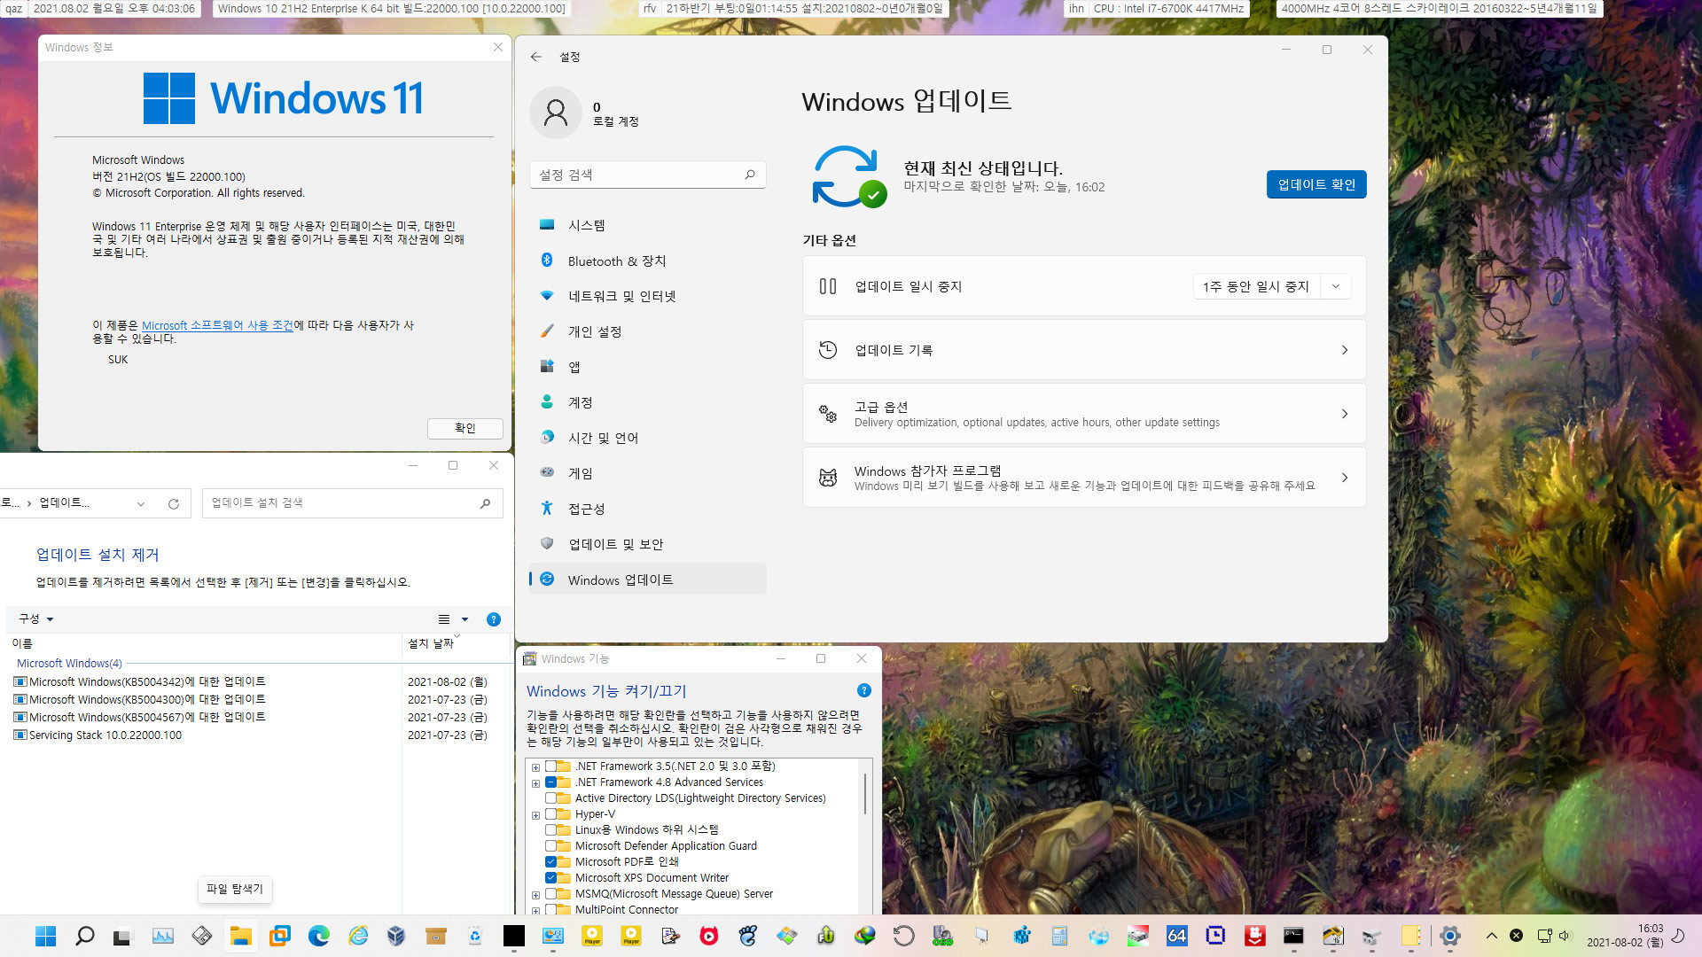
Task: Check MSMQ Server checkbox
Action: click(x=550, y=894)
